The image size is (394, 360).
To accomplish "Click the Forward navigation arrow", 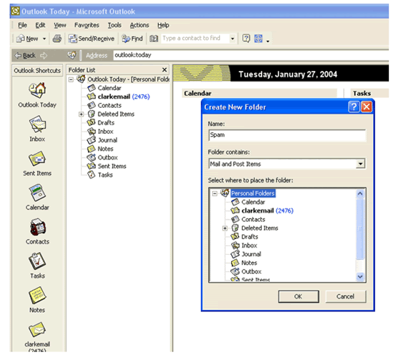I will point(44,55).
